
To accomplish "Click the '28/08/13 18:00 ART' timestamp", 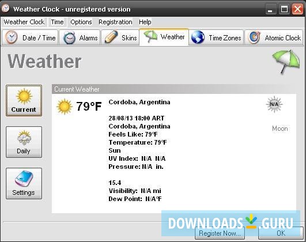I will click(137, 118).
